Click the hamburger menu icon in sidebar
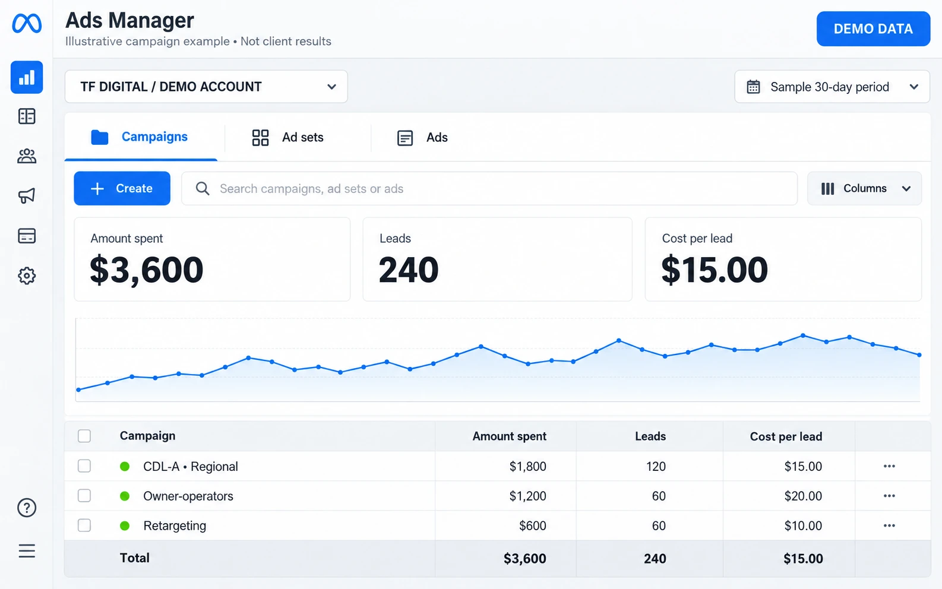This screenshot has width=942, height=589. point(27,551)
